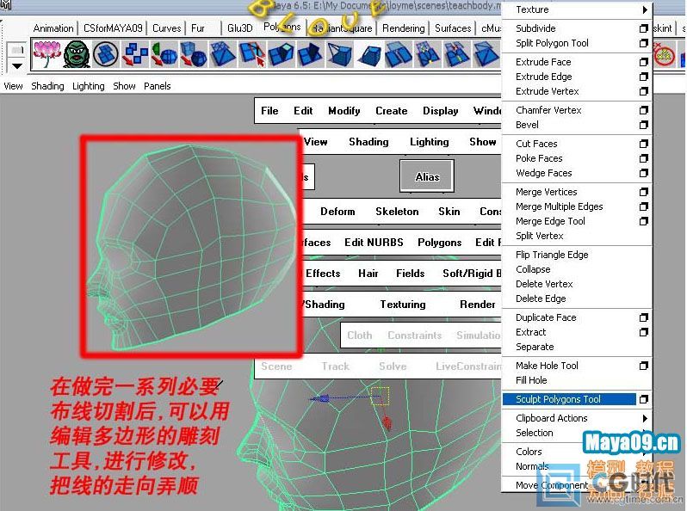Expand the Texture submenu arrow
This screenshot has width=687, height=511.
[645, 9]
